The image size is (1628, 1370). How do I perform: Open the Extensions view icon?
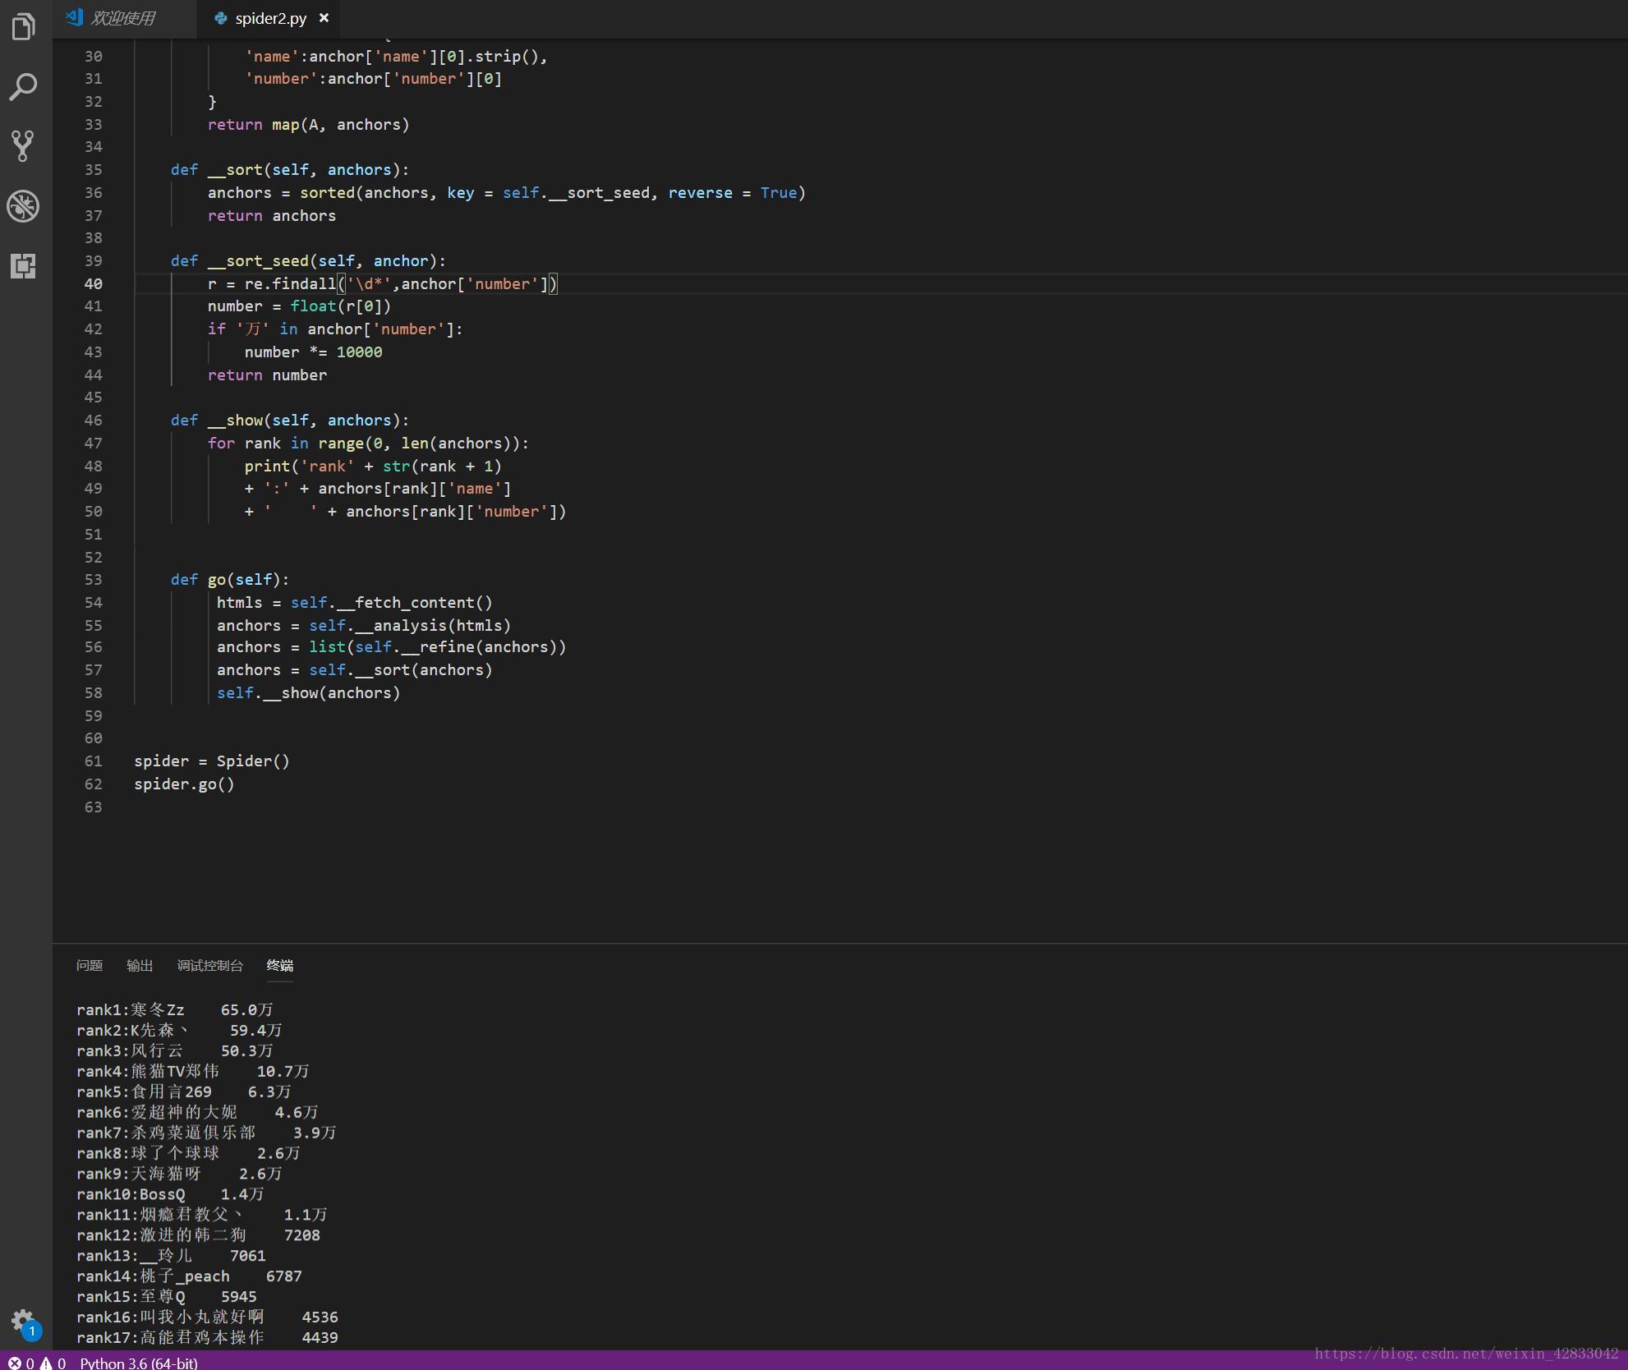(x=24, y=265)
